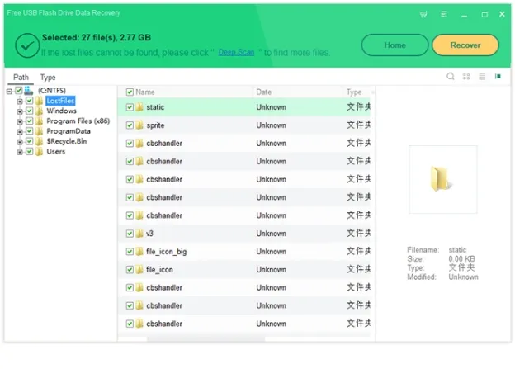Uncheck the v3 folder checkbox
The image size is (515, 369).
tap(130, 234)
